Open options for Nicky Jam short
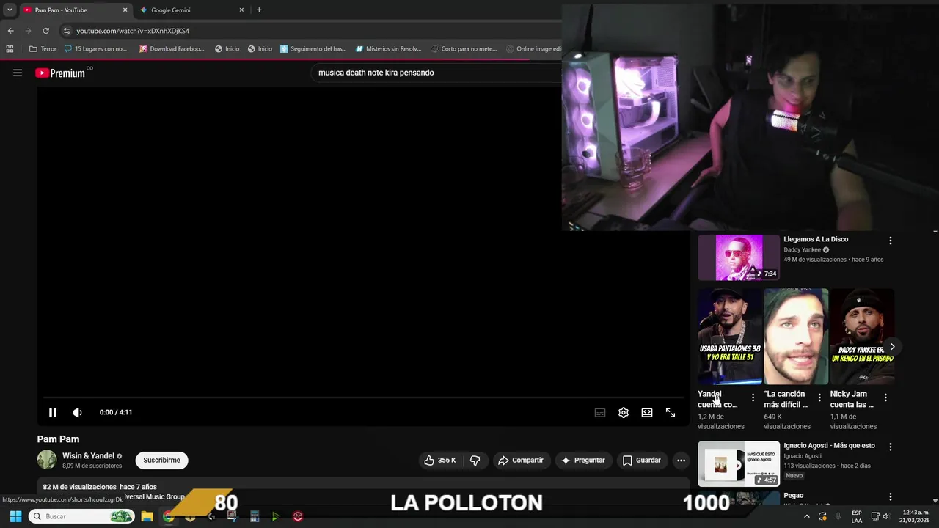939x528 pixels. point(885,397)
